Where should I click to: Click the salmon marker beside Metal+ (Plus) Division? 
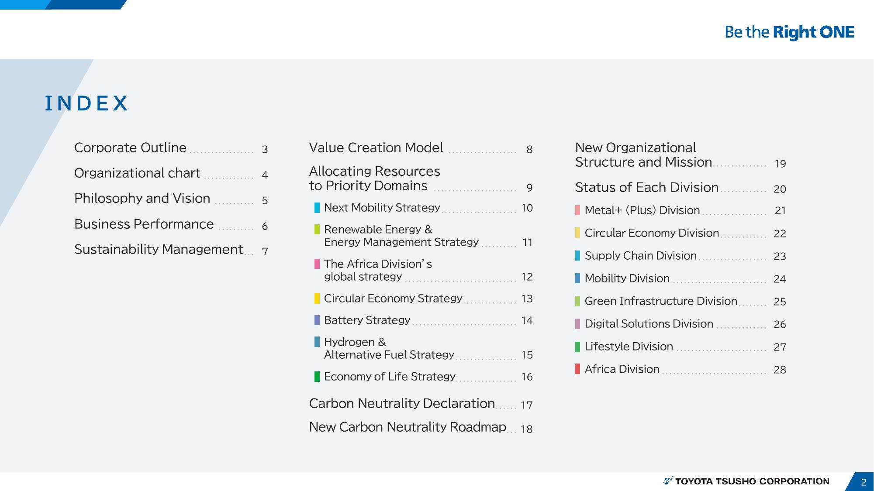pyautogui.click(x=577, y=210)
